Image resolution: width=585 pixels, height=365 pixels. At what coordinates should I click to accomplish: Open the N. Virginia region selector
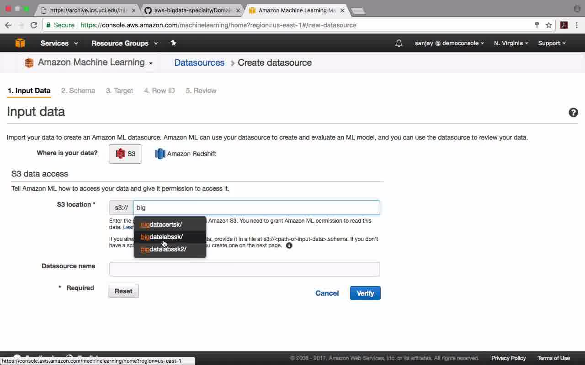pos(511,43)
